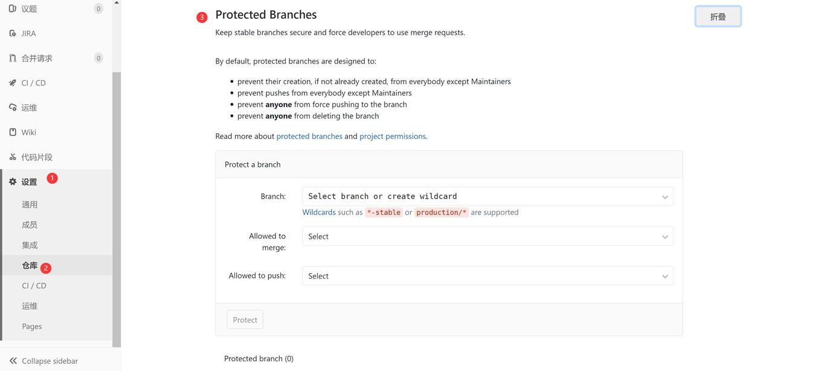Screen dimensions: 836x371
Task: Click the 折叠 collapse button
Action: coord(718,17)
